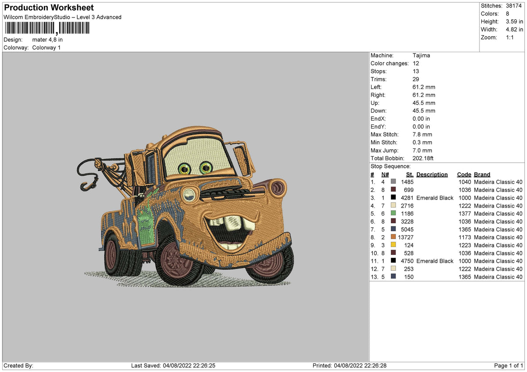Click the Stitches count value 38174
Image resolution: width=527 pixels, height=372 pixels.
(x=513, y=6)
